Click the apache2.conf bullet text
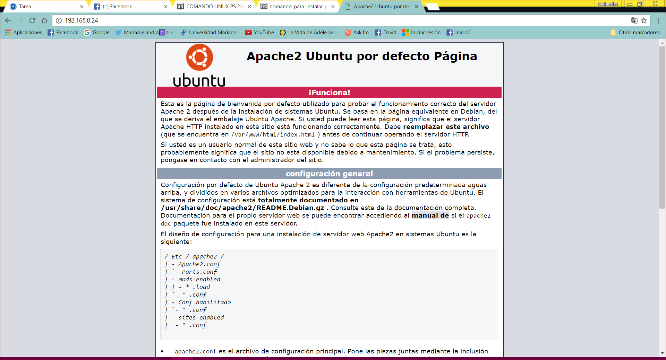The height and width of the screenshot is (360, 666). 195,351
